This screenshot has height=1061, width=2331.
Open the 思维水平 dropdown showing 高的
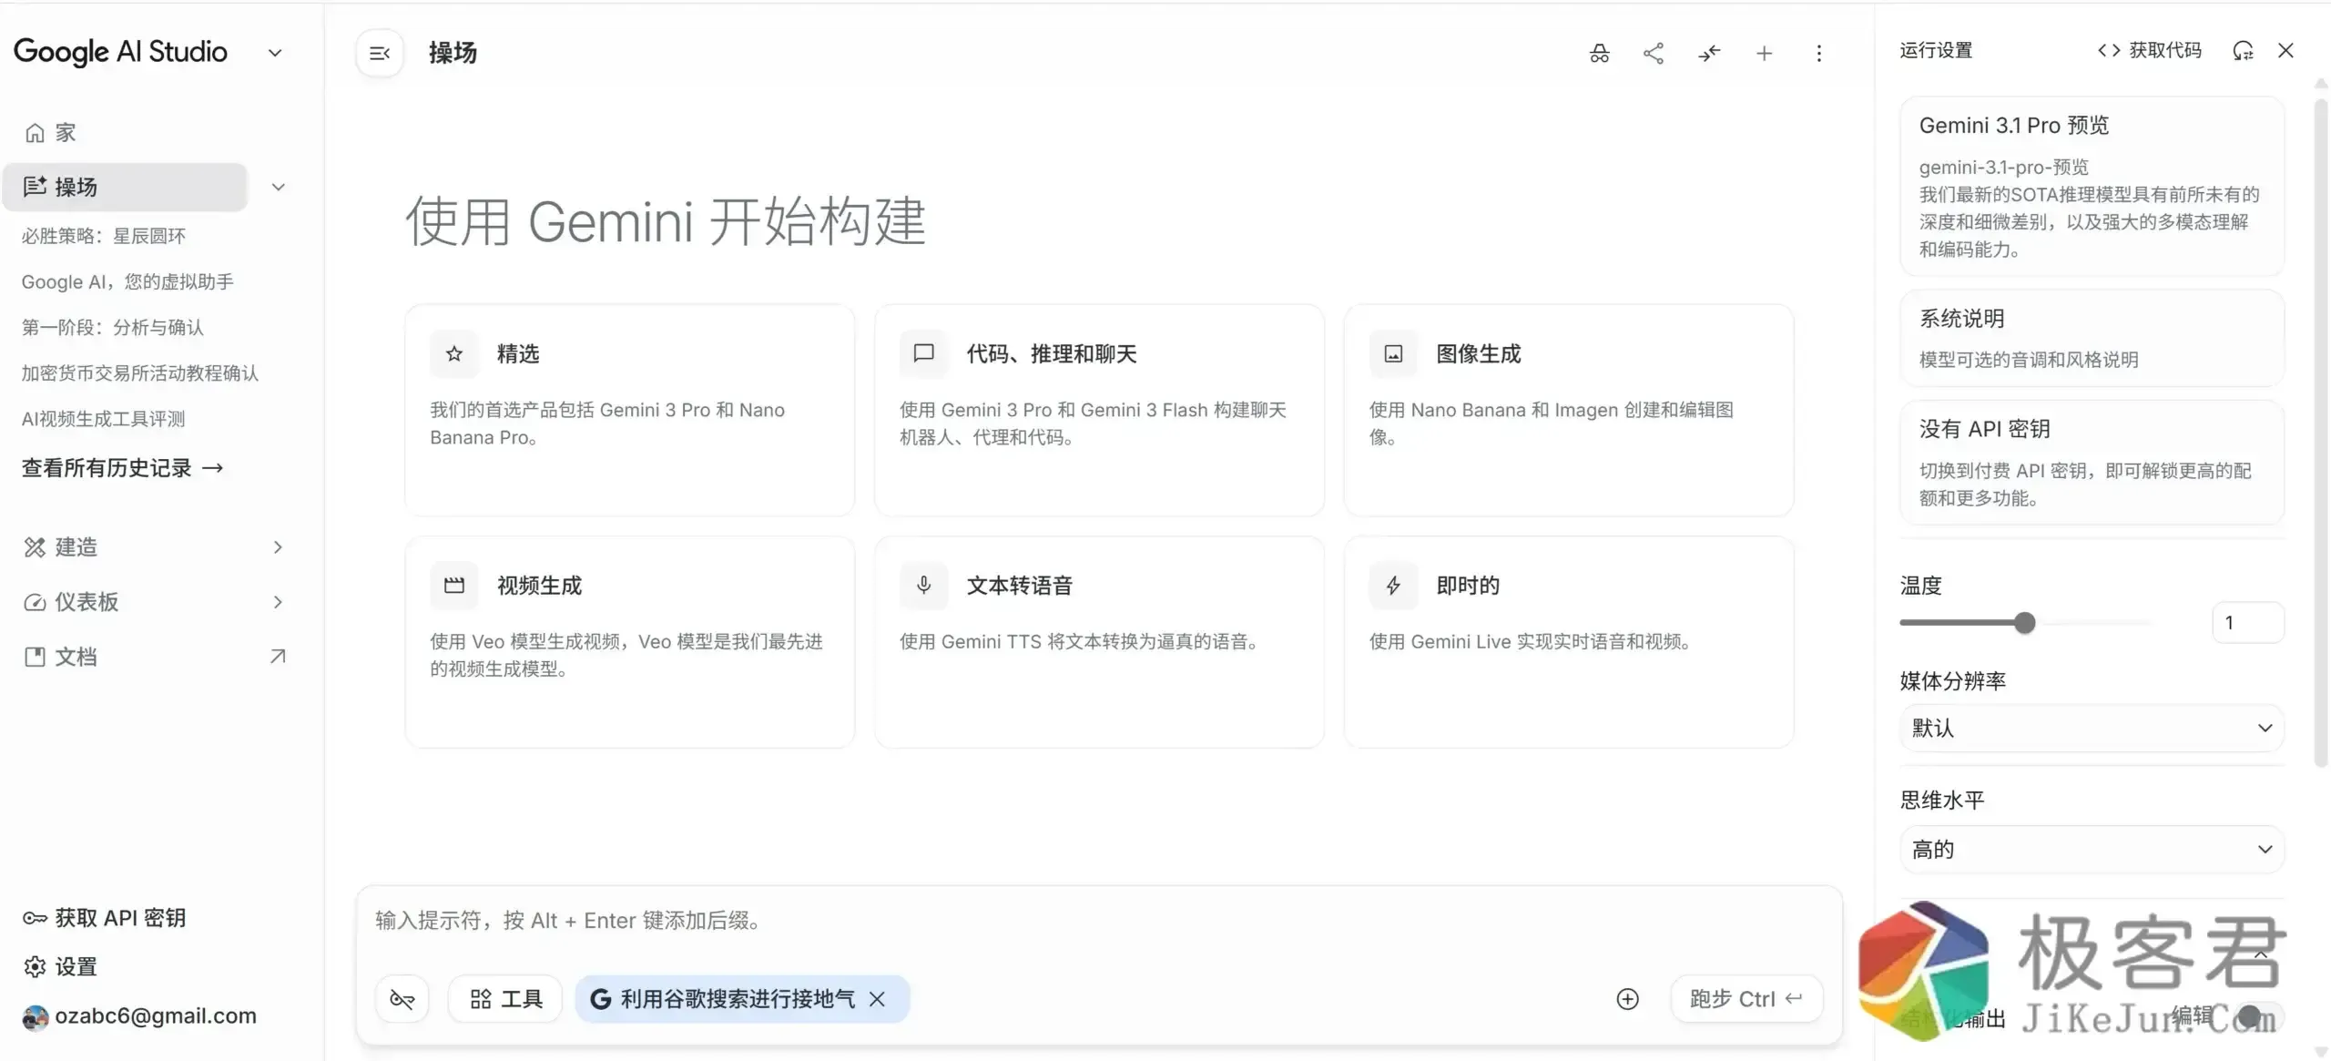tap(2091, 848)
